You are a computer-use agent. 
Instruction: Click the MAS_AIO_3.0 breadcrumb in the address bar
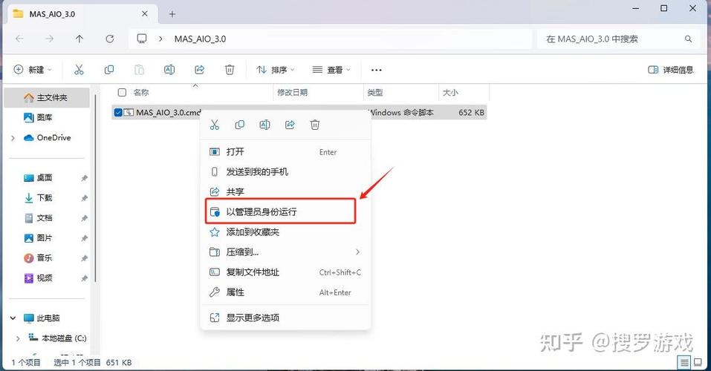coord(200,39)
